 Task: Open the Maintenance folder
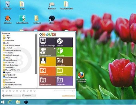coord(9,67)
